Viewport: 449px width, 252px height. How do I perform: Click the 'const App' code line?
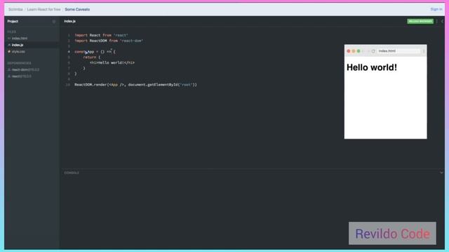(x=95, y=52)
